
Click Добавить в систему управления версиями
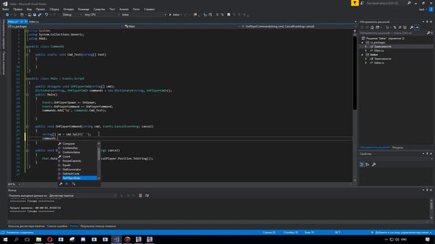pos(401,232)
